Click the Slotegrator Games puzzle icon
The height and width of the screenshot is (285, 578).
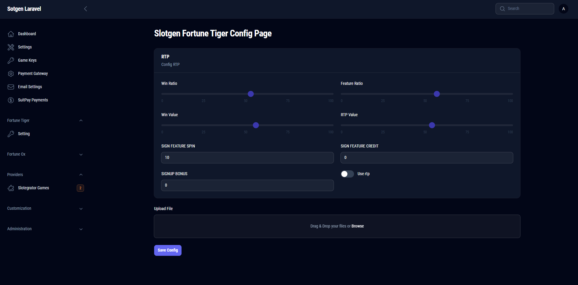pos(11,188)
